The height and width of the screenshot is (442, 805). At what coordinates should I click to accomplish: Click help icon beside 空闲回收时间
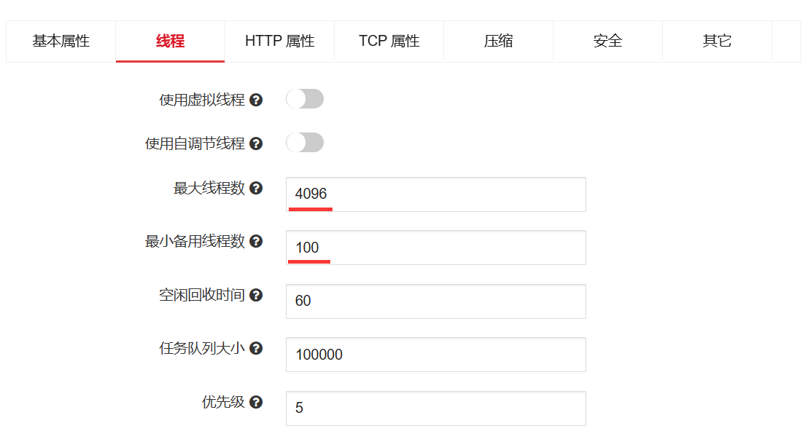[x=256, y=295]
